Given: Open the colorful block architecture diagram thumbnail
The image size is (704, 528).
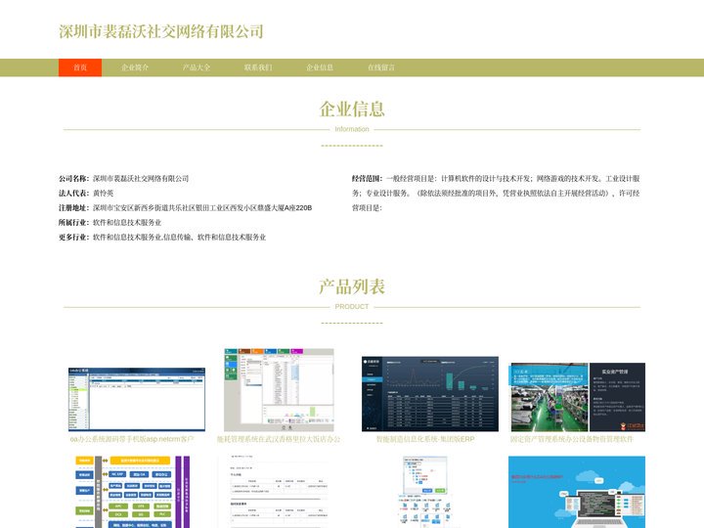Looking at the screenshot, I should (x=132, y=492).
